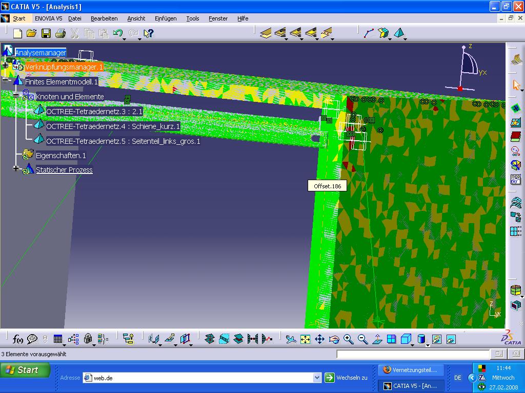Click the padlock icon in bottom toolbar
The image size is (525, 393).
[x=88, y=339]
